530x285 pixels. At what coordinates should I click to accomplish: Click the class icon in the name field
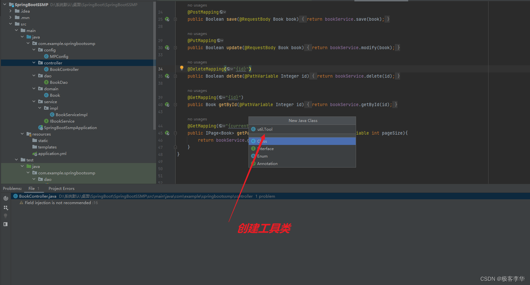tap(253, 129)
